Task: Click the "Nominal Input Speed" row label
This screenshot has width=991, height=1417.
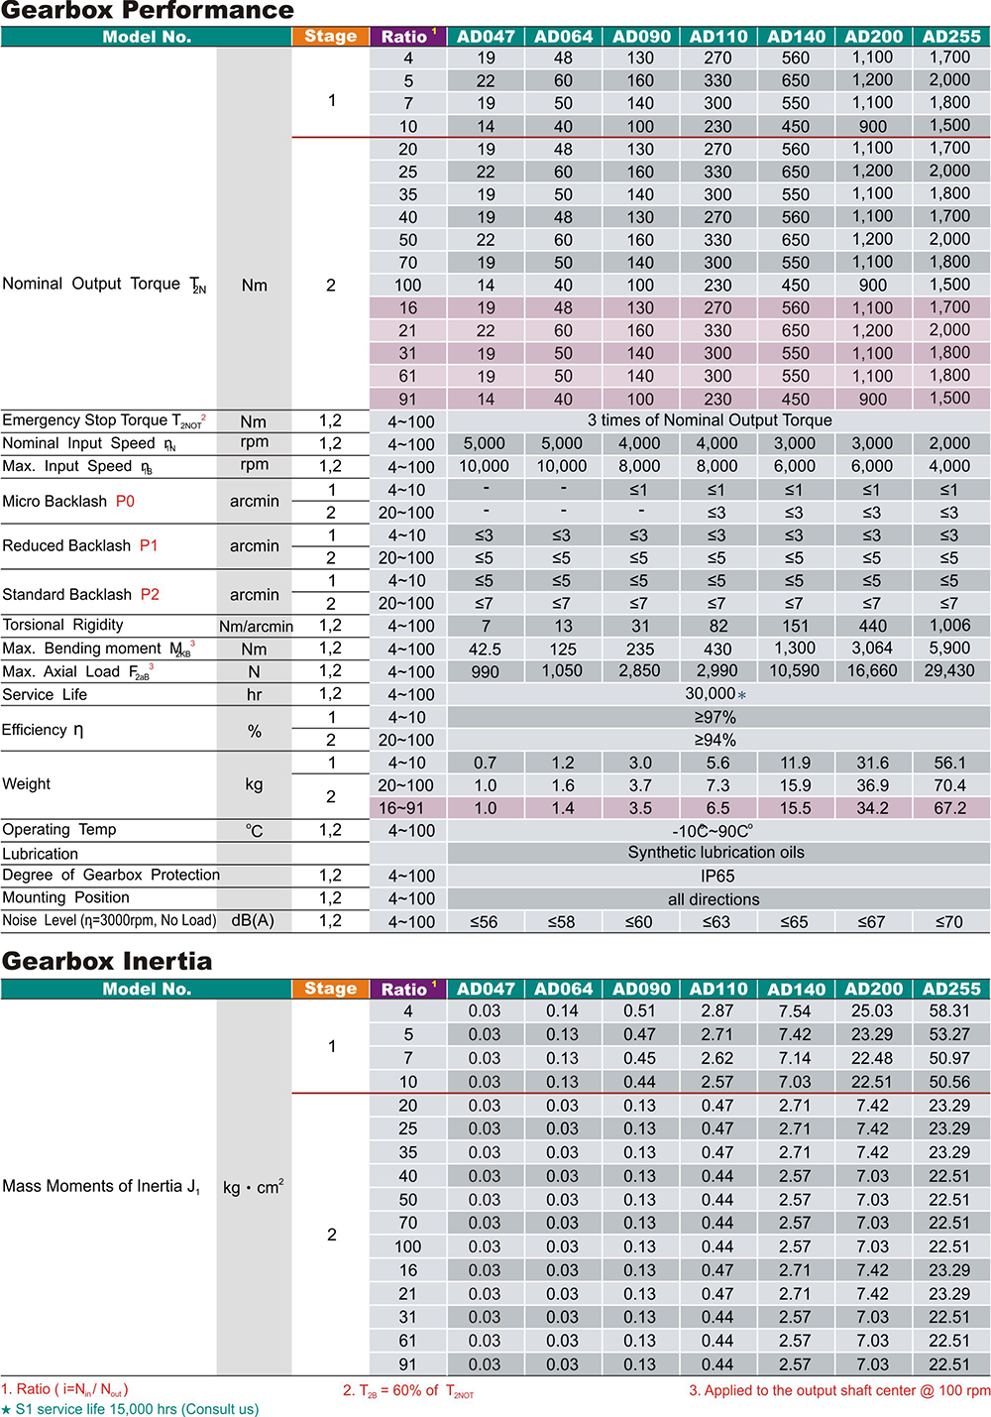Action: click(x=89, y=443)
